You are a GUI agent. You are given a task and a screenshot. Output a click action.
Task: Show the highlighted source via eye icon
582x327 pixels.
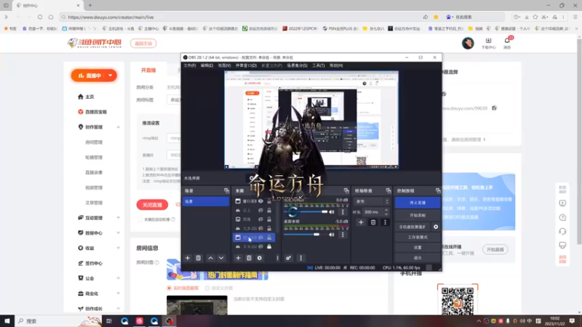coord(260,238)
